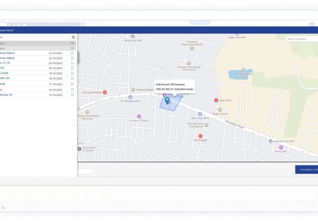Viewport: 318px width, 222px height.
Task: Collapse the first grouped list header row
Action: click(36, 43)
